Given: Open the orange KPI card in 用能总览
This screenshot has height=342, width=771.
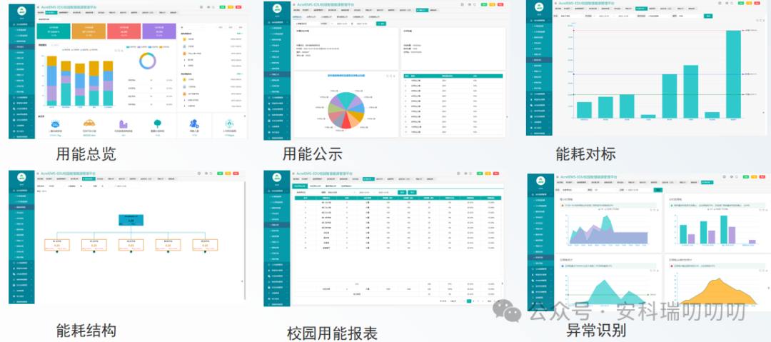Looking at the screenshot, I should pos(89,31).
